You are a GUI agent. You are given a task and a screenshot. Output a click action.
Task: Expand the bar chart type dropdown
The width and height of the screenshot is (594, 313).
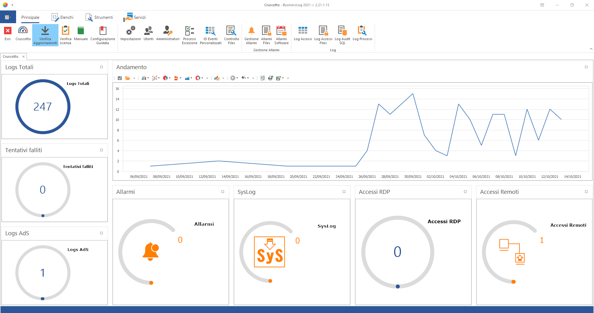(x=148, y=78)
